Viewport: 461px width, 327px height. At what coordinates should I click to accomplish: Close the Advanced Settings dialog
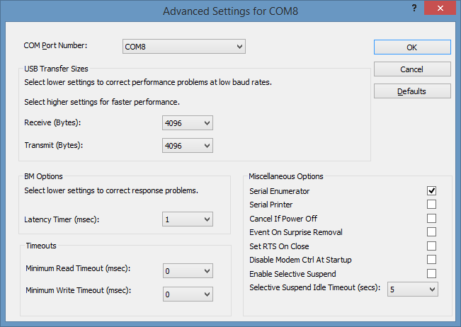tap(440, 8)
